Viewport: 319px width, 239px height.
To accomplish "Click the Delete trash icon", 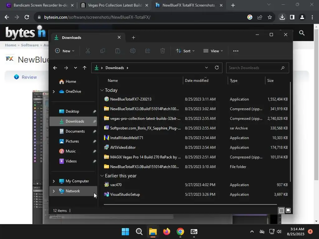I will (x=163, y=51).
